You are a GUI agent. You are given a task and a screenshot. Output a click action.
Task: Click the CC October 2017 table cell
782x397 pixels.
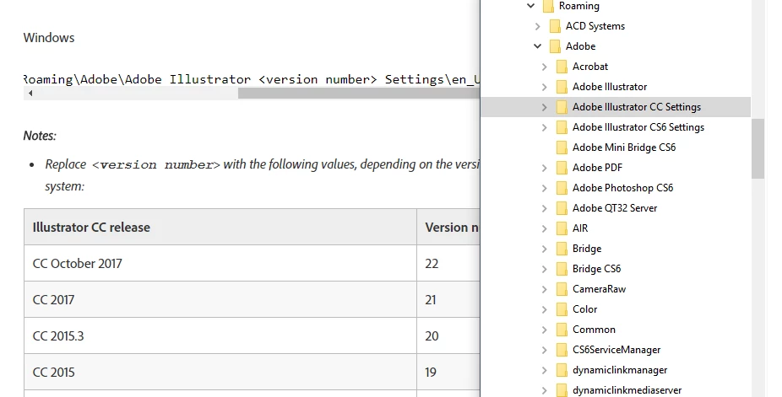tap(220, 263)
